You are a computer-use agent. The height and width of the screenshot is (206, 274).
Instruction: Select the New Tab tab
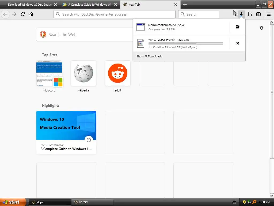[150, 4]
